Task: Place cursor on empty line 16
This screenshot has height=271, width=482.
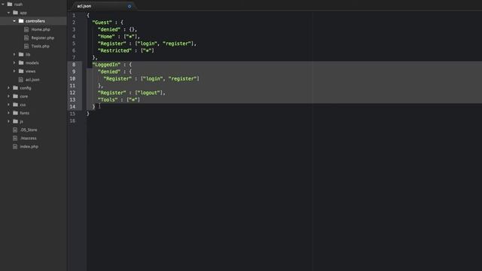Action: coord(285,120)
